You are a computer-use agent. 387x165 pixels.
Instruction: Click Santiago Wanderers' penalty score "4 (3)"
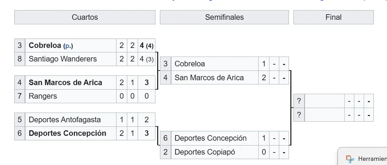(x=146, y=59)
